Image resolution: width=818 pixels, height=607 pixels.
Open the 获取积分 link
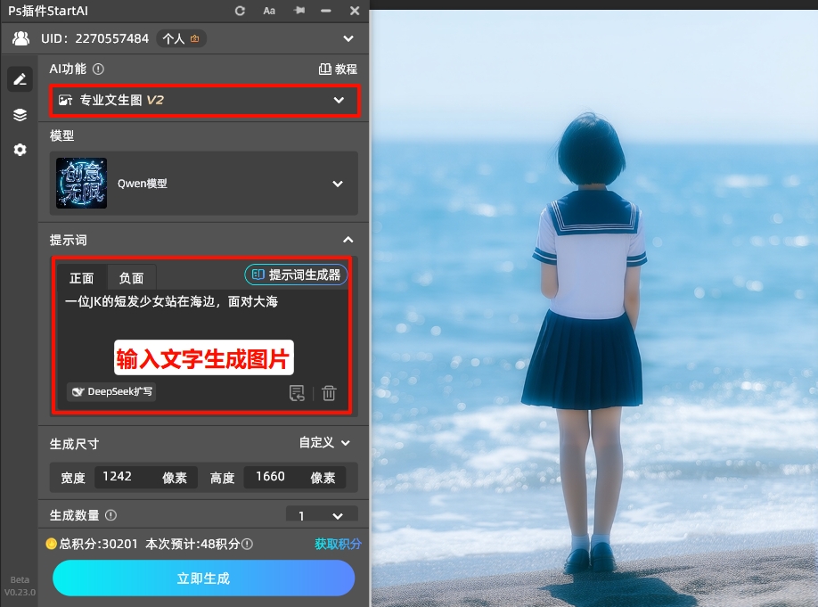pos(337,543)
